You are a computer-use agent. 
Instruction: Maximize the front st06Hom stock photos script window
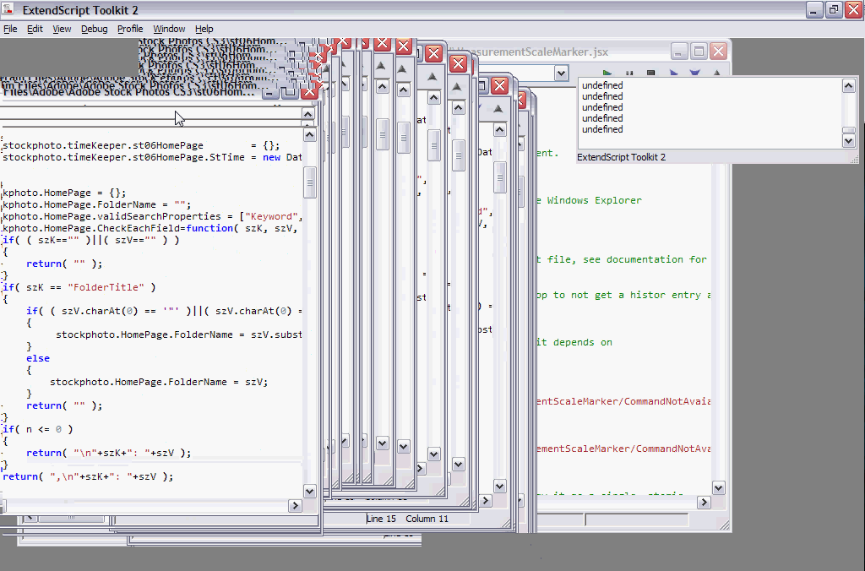289,92
